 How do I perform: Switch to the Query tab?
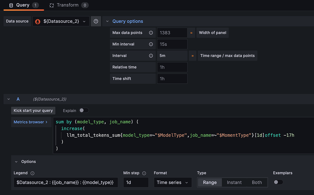click(23, 5)
